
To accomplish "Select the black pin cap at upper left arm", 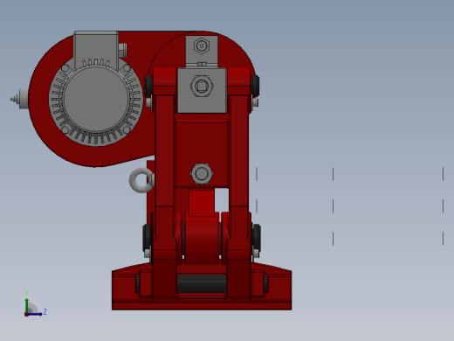I will pyautogui.click(x=148, y=86).
